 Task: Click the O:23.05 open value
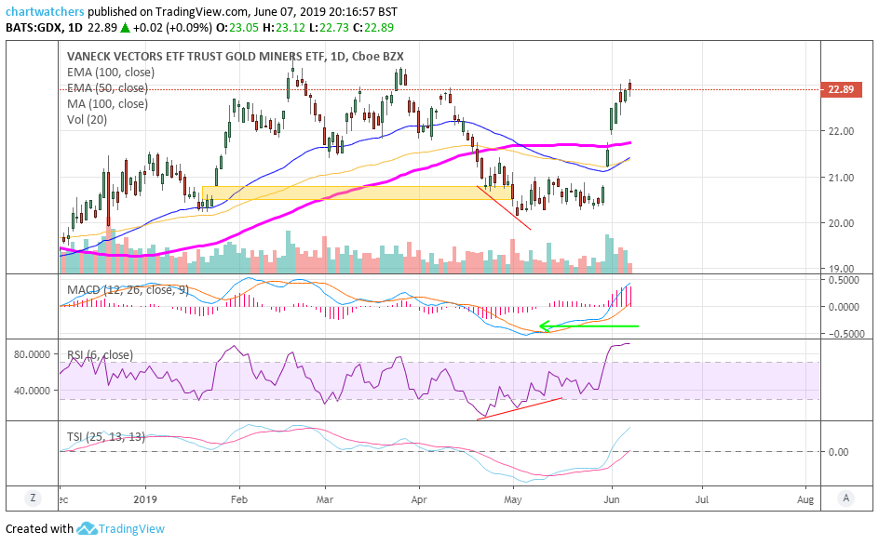pos(237,28)
